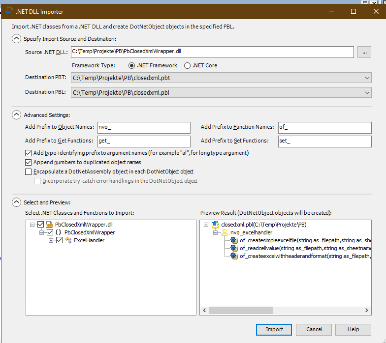386x343 pixels.
Task: Click the PbClosedXmlWrapper namespace braces icon
Action: [59, 232]
